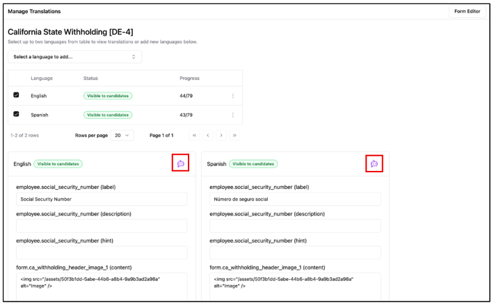Open the Select a language to add dropdown
Image resolution: width=494 pixels, height=305 pixels.
[74, 57]
